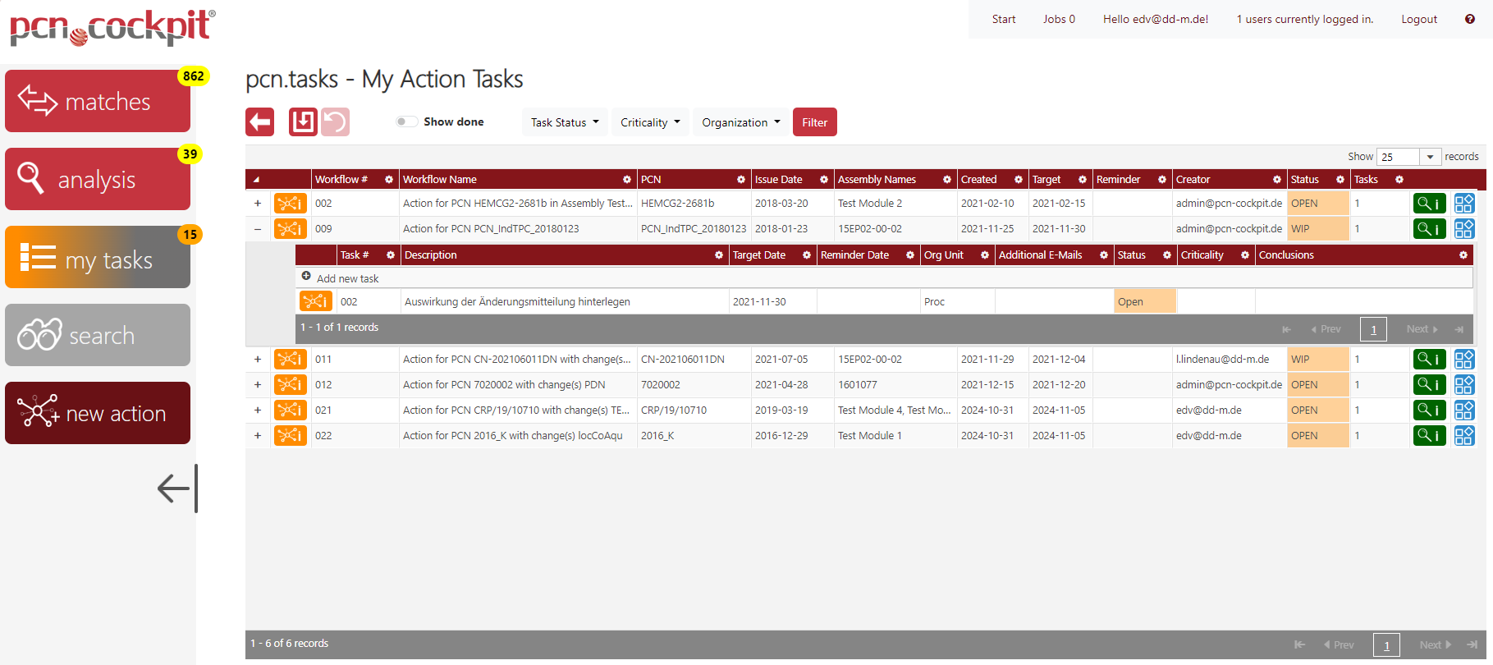
Task: Toggle the Show done switch
Action: coord(405,122)
